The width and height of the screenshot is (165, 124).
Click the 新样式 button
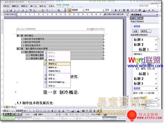(146, 31)
